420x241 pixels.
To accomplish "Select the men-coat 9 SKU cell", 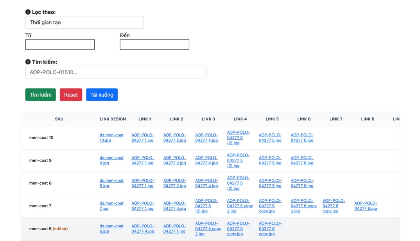I will (40, 160).
